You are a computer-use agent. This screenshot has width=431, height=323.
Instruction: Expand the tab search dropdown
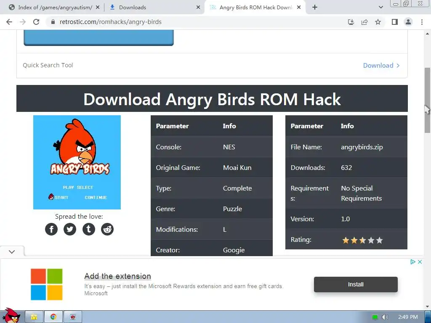point(380,8)
